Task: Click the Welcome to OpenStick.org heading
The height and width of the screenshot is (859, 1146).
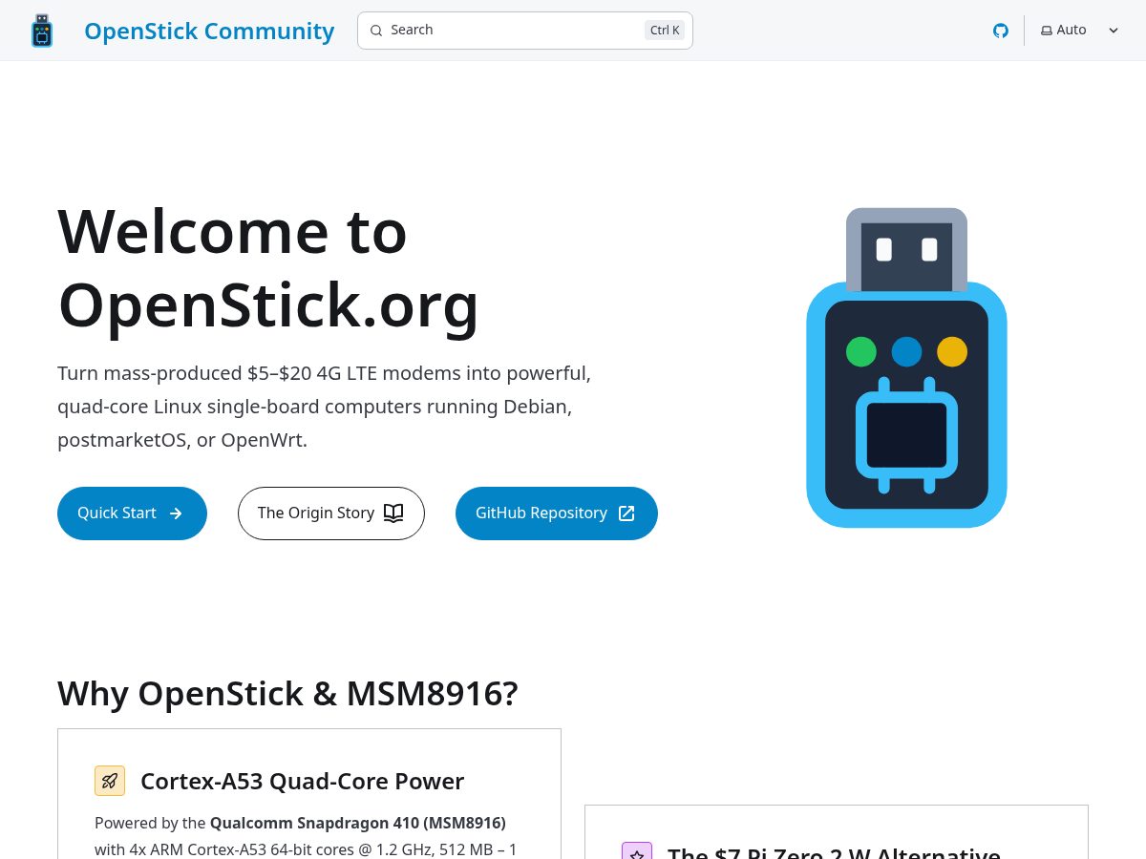Action: [268, 268]
